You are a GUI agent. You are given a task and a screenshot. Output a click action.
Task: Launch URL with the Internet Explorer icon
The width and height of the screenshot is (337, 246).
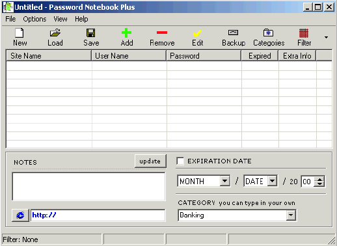pos(20,215)
